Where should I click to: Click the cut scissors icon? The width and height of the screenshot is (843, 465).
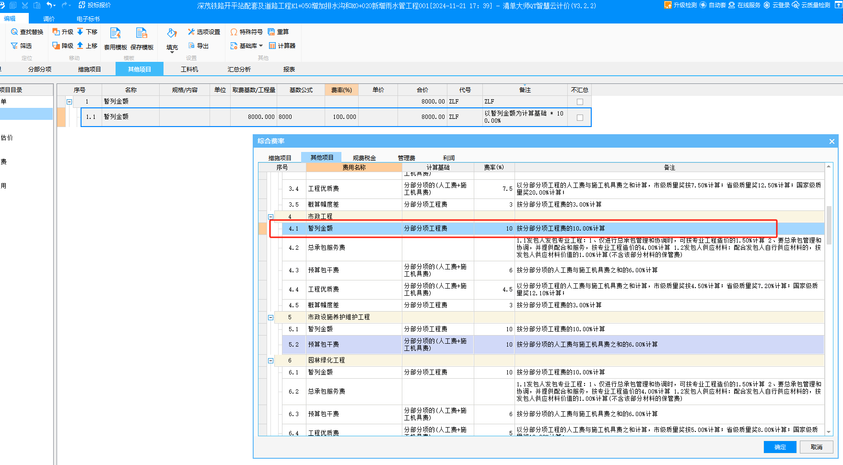[25, 5]
